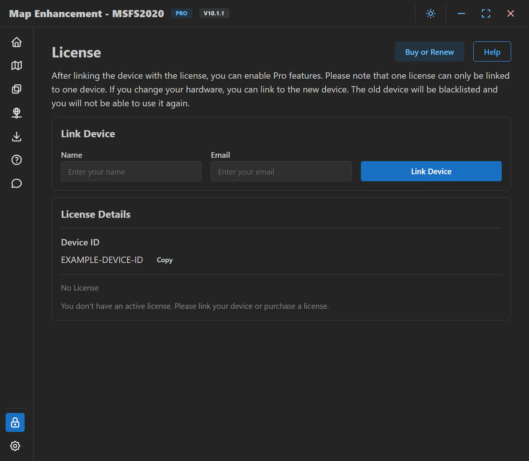Click the Buy or Renew button
The height and width of the screenshot is (461, 529).
(x=430, y=51)
